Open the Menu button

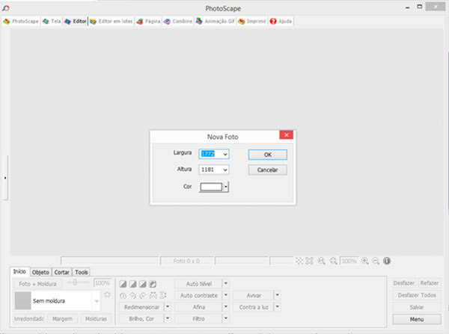click(x=417, y=319)
